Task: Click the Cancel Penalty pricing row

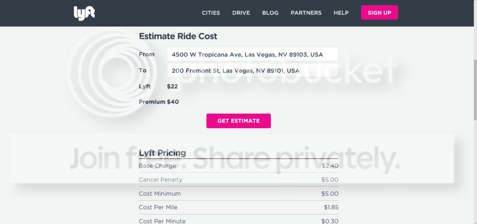Action: (x=238, y=180)
